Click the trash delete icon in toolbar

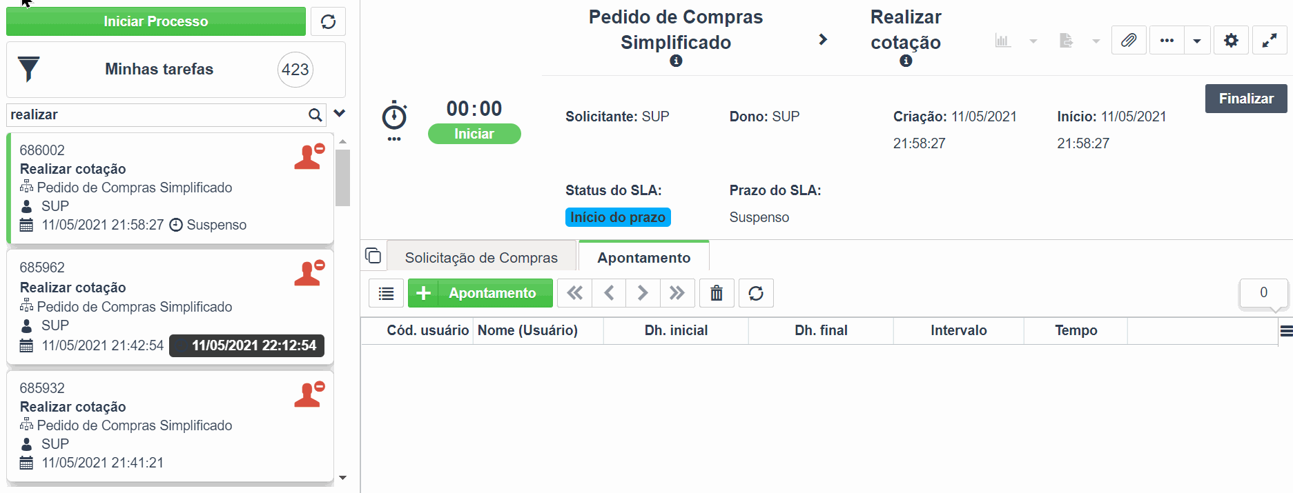[x=717, y=293]
